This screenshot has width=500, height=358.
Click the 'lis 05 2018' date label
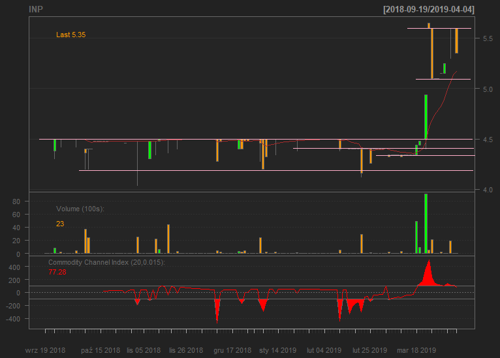pos(144,350)
